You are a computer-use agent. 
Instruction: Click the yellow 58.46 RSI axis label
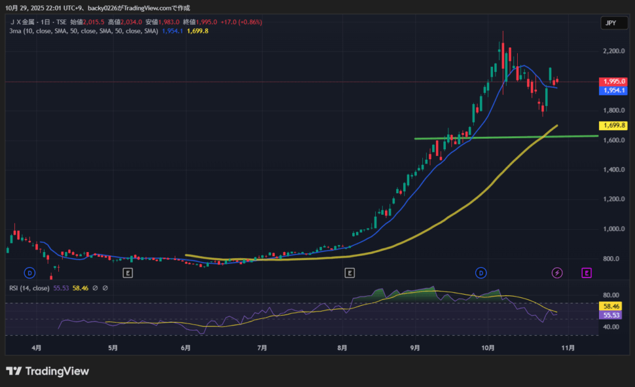pyautogui.click(x=609, y=306)
